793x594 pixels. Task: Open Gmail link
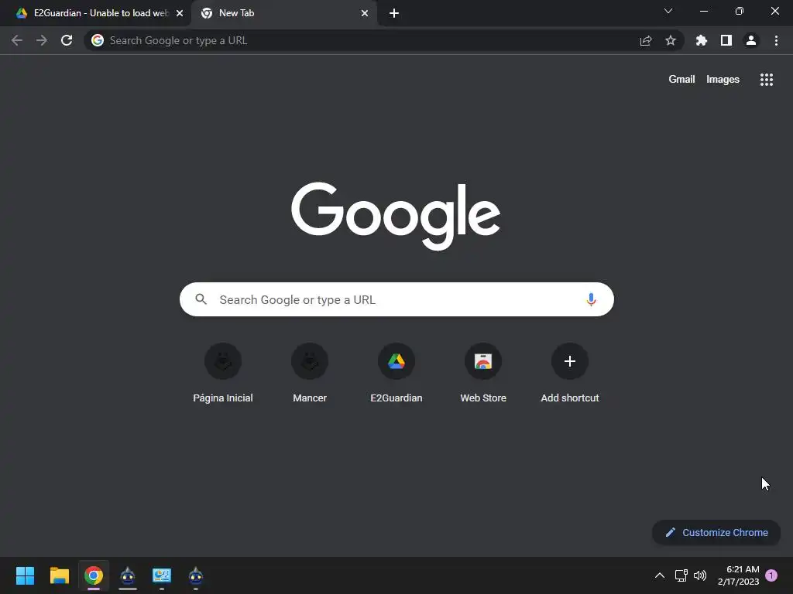(681, 80)
